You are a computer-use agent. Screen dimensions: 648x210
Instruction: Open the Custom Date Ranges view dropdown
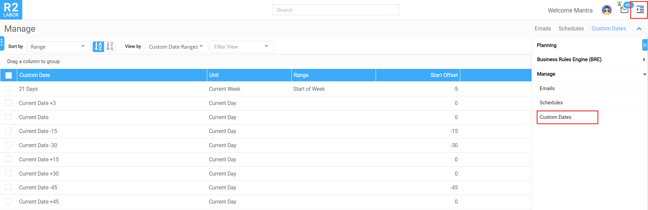pos(176,47)
